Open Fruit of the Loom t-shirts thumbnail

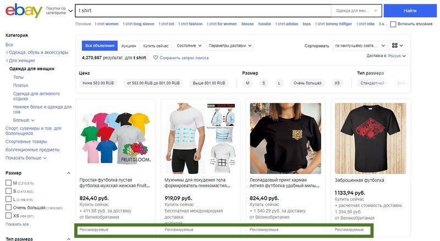[116, 138]
